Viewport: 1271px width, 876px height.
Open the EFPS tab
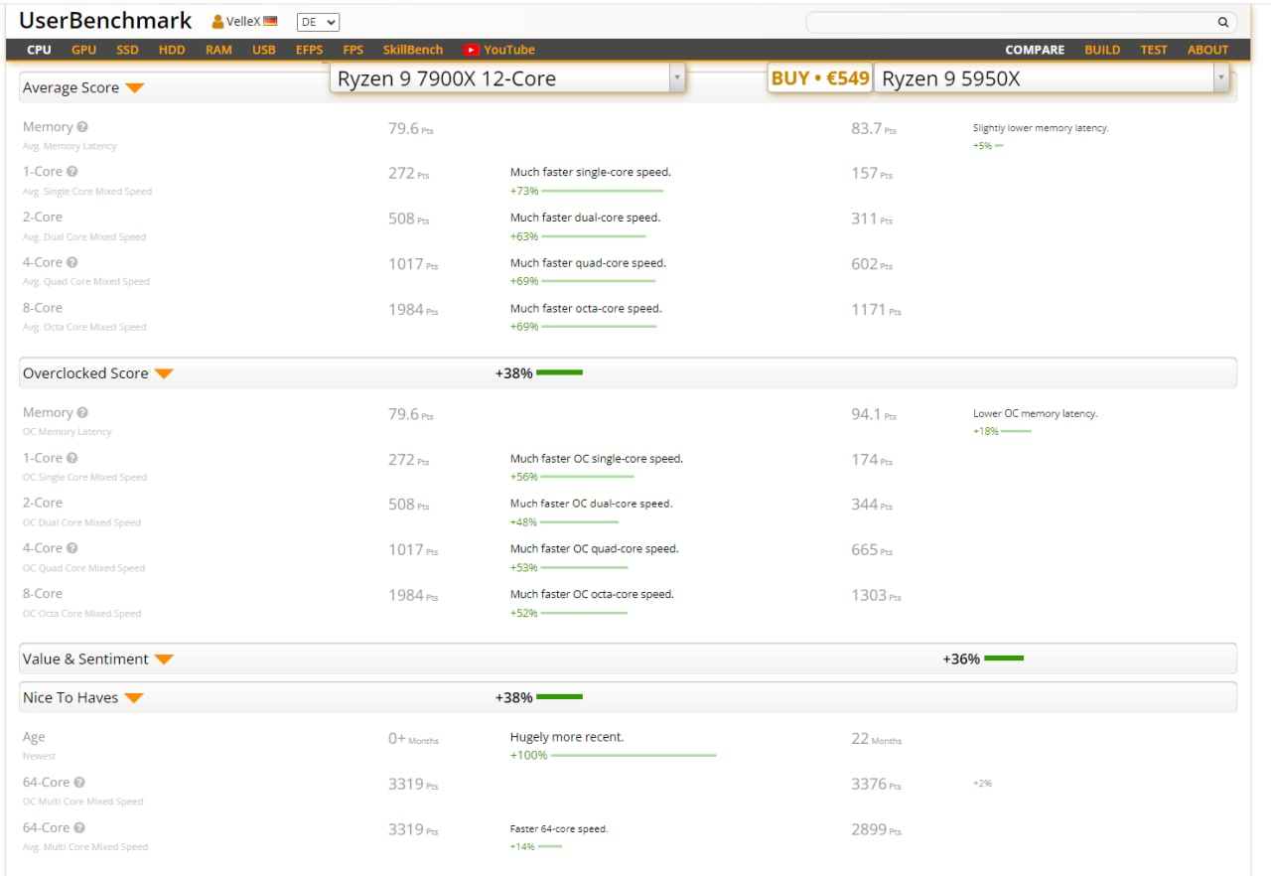click(309, 50)
